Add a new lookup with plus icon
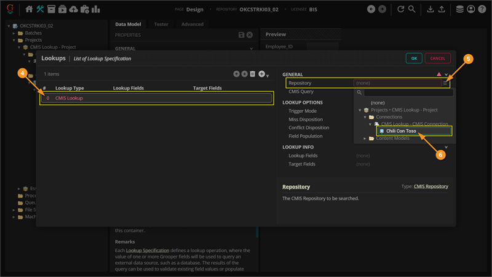Viewport: 492px width, 277px height. [261, 74]
